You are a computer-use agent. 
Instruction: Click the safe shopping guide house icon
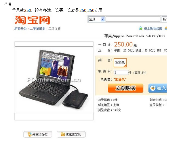point(141,28)
